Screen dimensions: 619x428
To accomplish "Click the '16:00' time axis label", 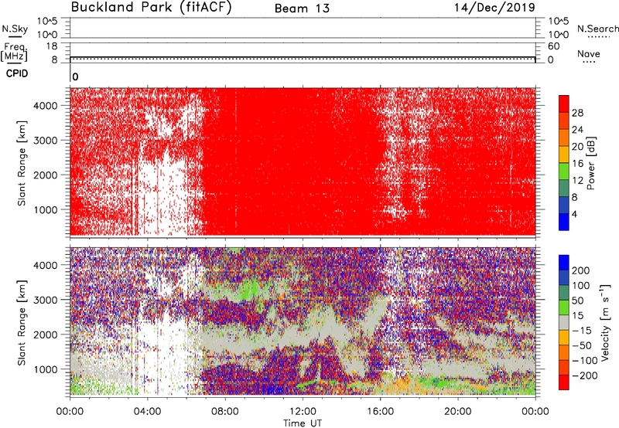I will click(380, 412).
